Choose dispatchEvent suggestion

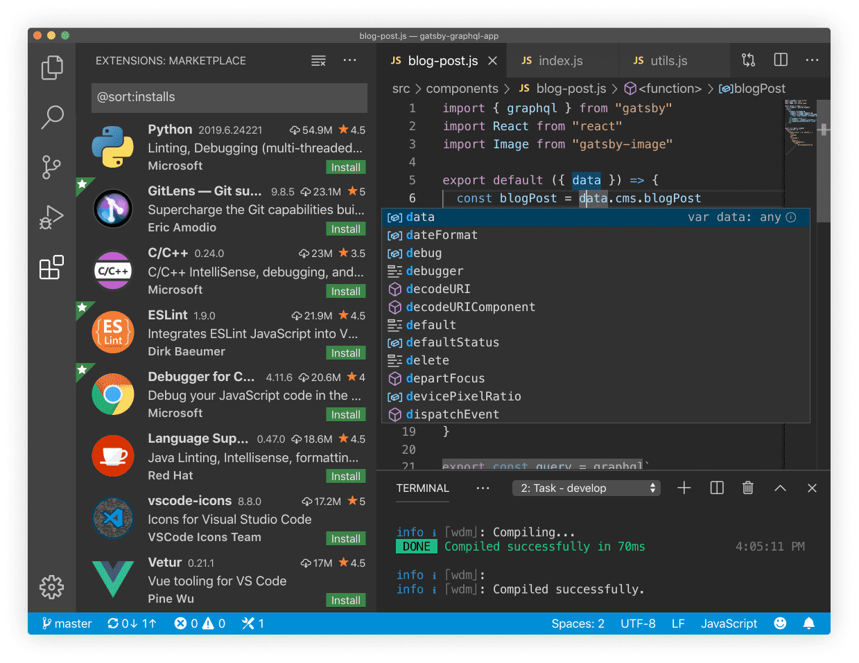tap(596, 414)
